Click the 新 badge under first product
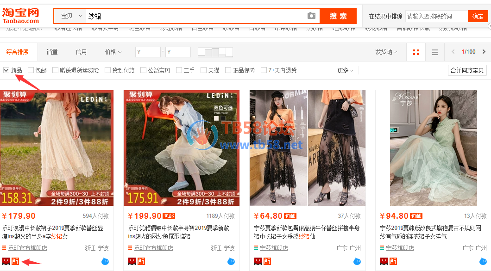This screenshot has width=491, height=271. (x=15, y=261)
